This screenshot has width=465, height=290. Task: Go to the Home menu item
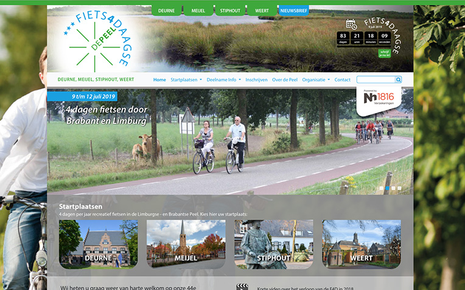[x=159, y=80]
